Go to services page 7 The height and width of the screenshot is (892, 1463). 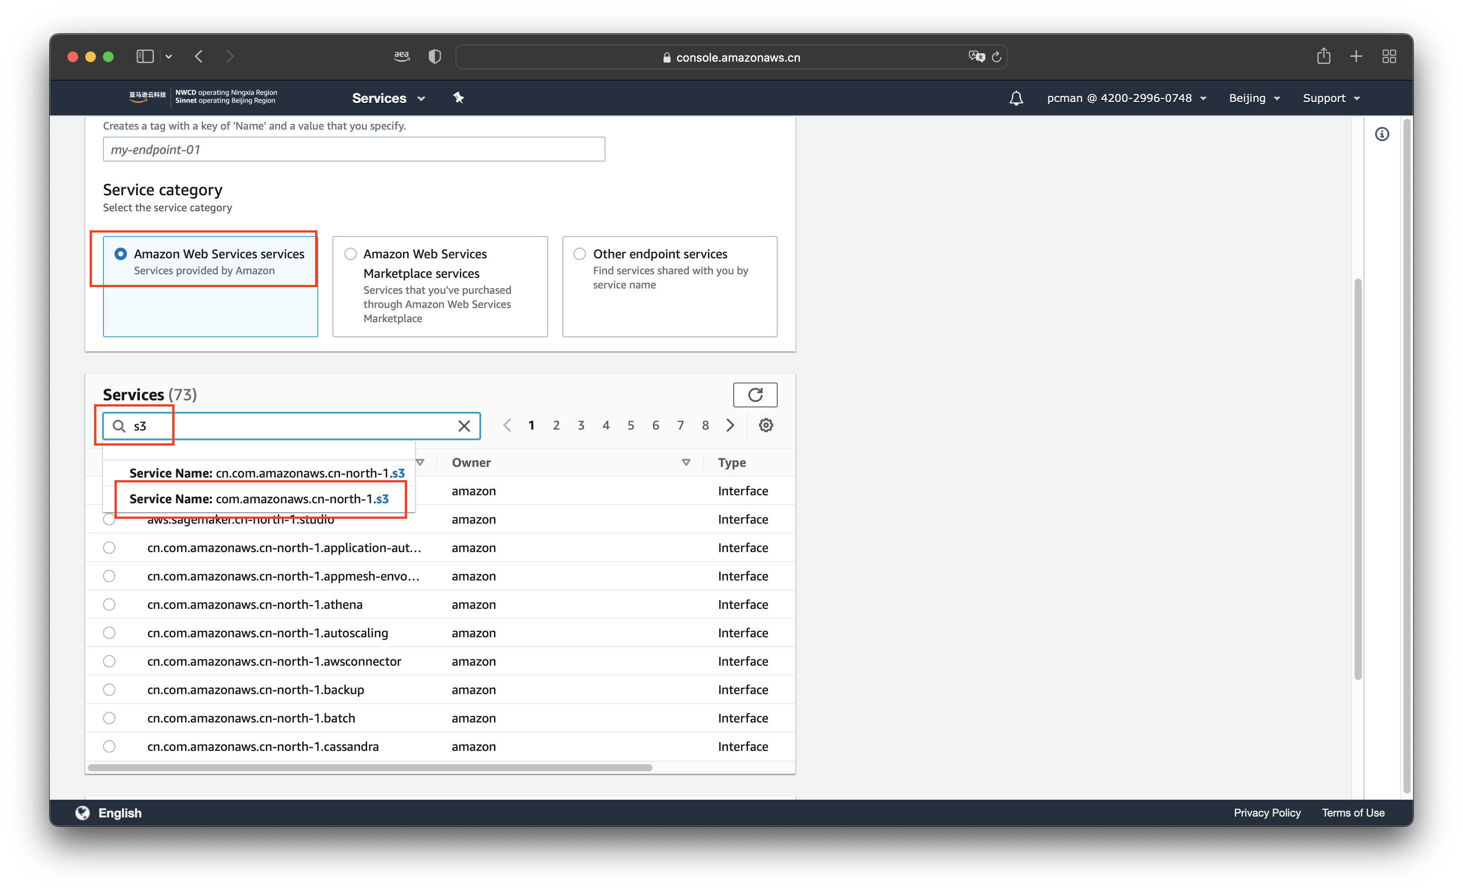(x=680, y=425)
